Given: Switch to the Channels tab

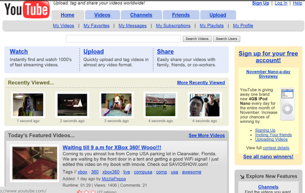Looking at the screenshot, I should click(x=141, y=15).
